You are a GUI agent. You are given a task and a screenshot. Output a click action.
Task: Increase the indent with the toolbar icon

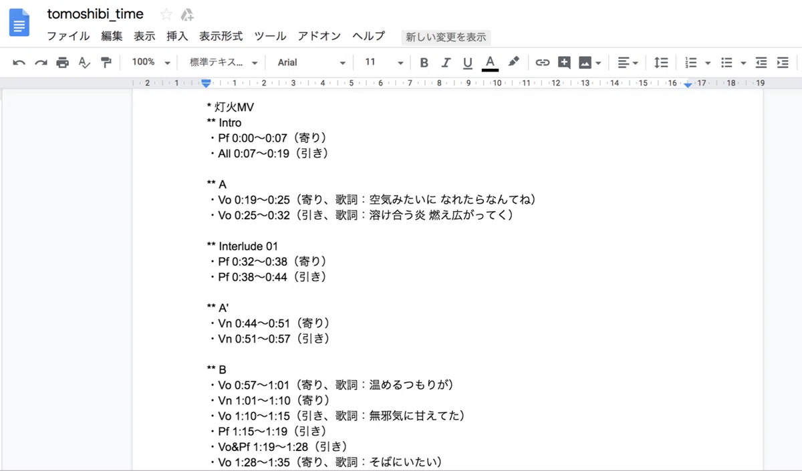coord(783,63)
